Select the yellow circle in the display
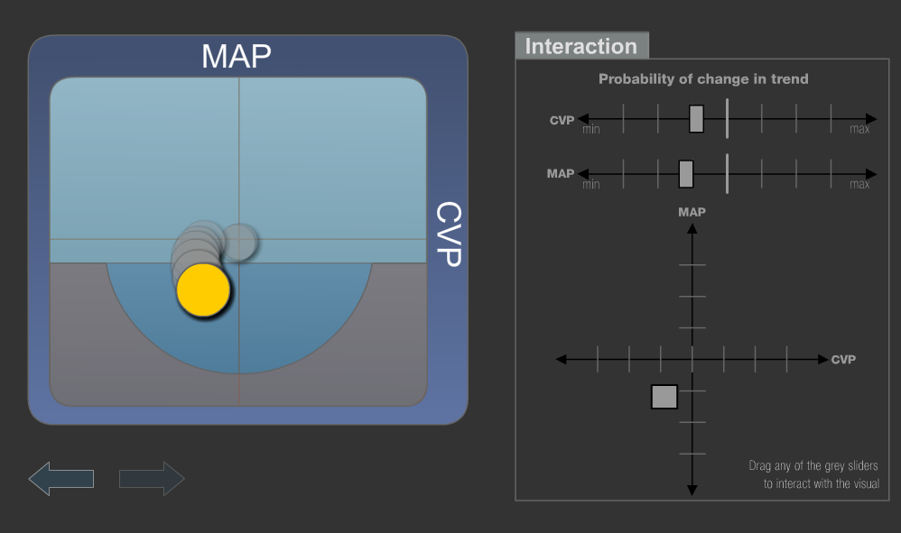 pos(203,290)
